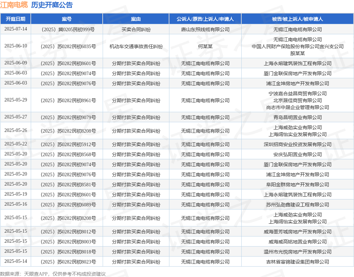Click date cell 2025-05-22
This screenshot has height=277, width=354.
click(16, 144)
